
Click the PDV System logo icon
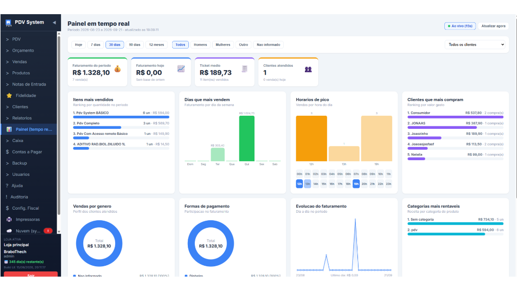8,23
